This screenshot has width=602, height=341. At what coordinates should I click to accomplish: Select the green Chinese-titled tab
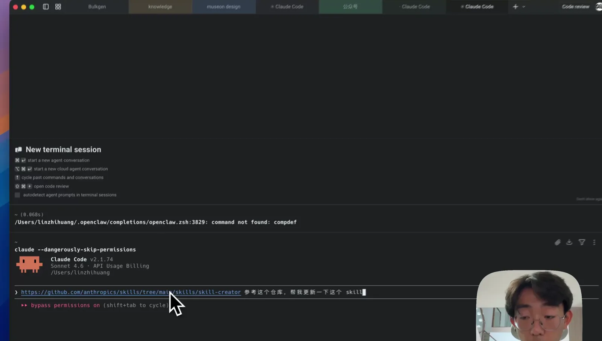[x=350, y=7]
